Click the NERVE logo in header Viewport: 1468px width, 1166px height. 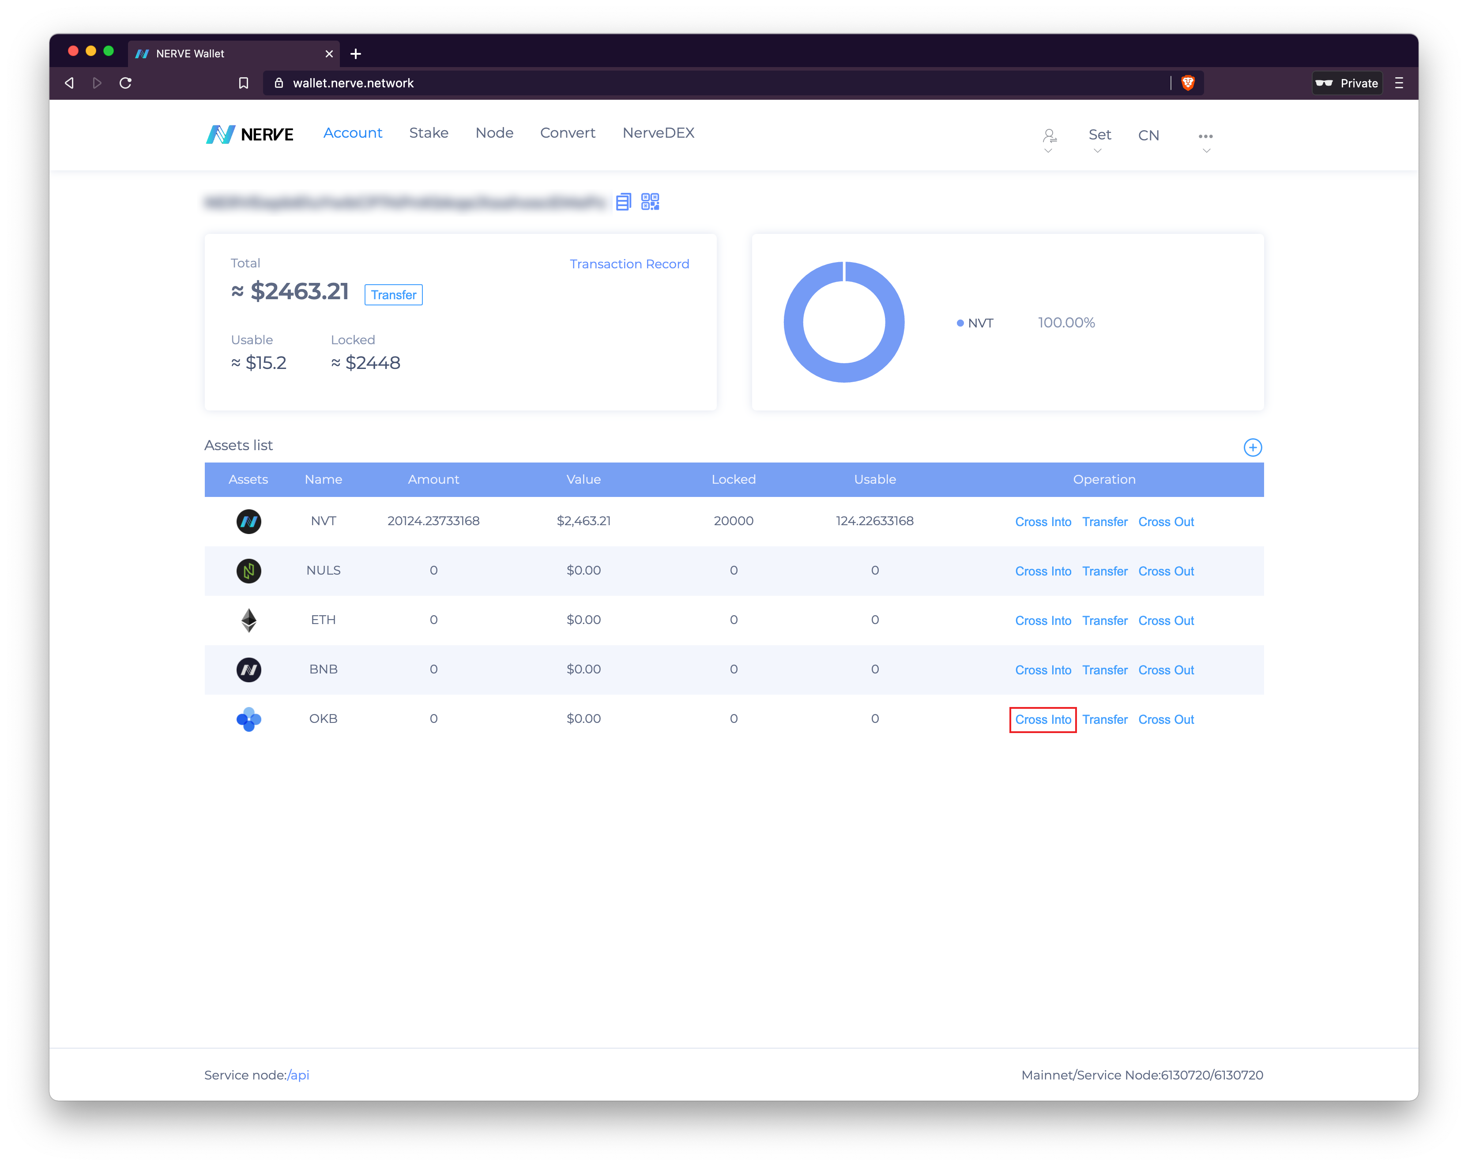tap(249, 134)
